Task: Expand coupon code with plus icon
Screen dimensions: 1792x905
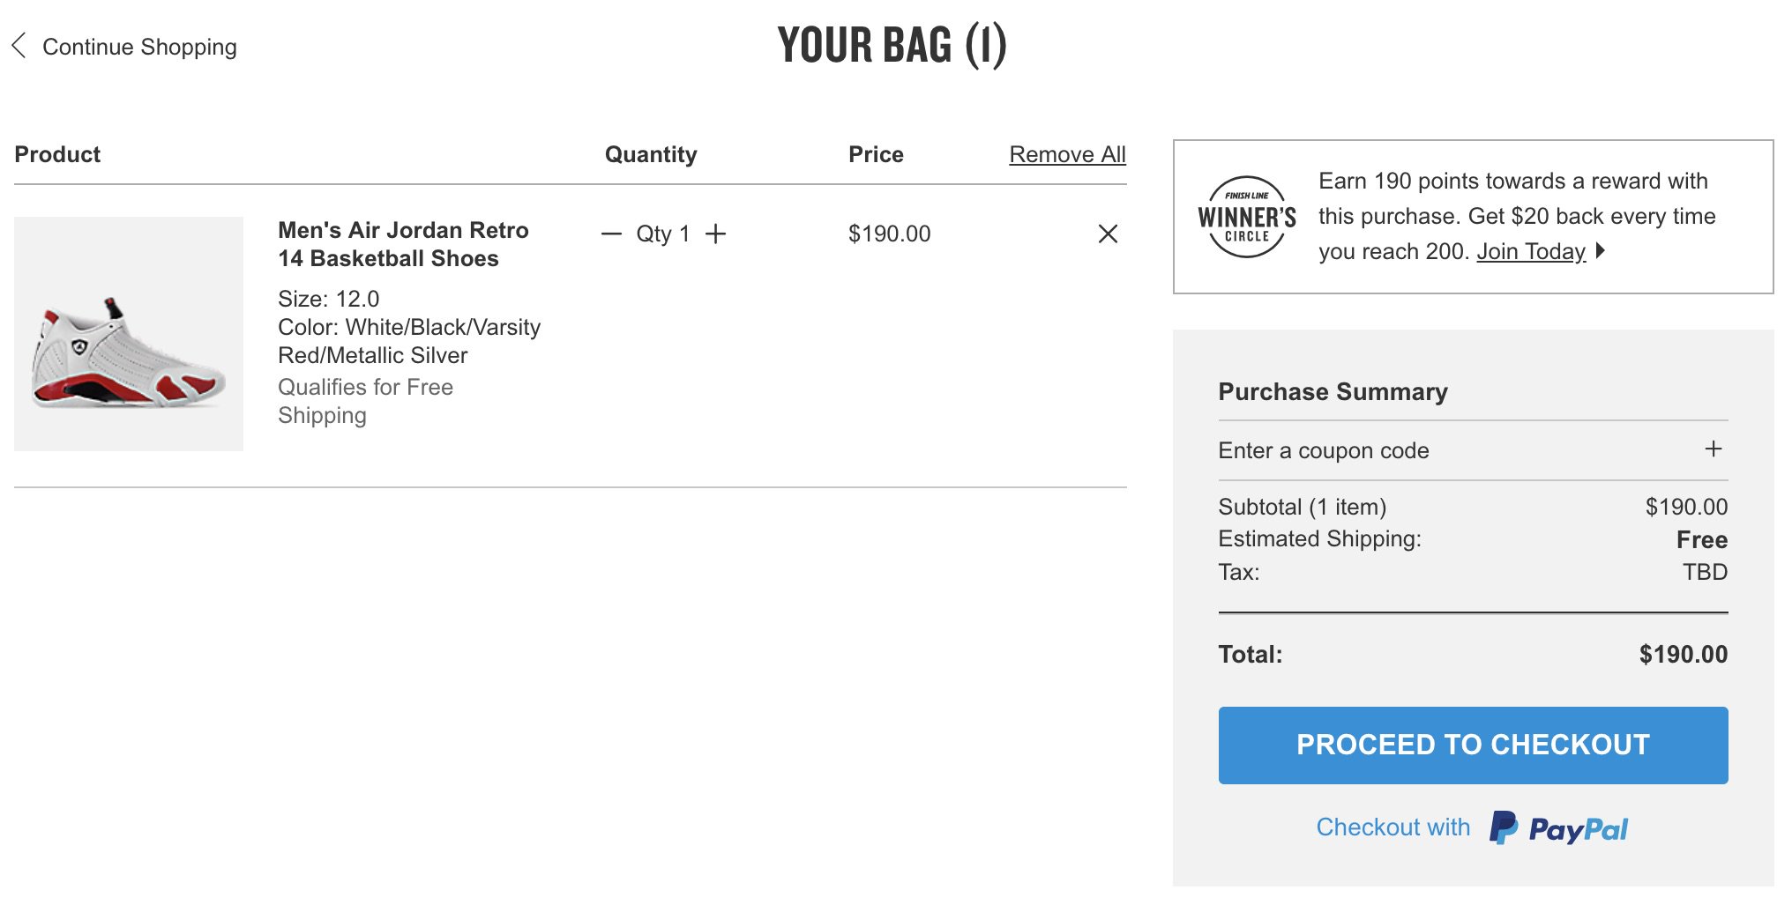Action: [x=1713, y=449]
